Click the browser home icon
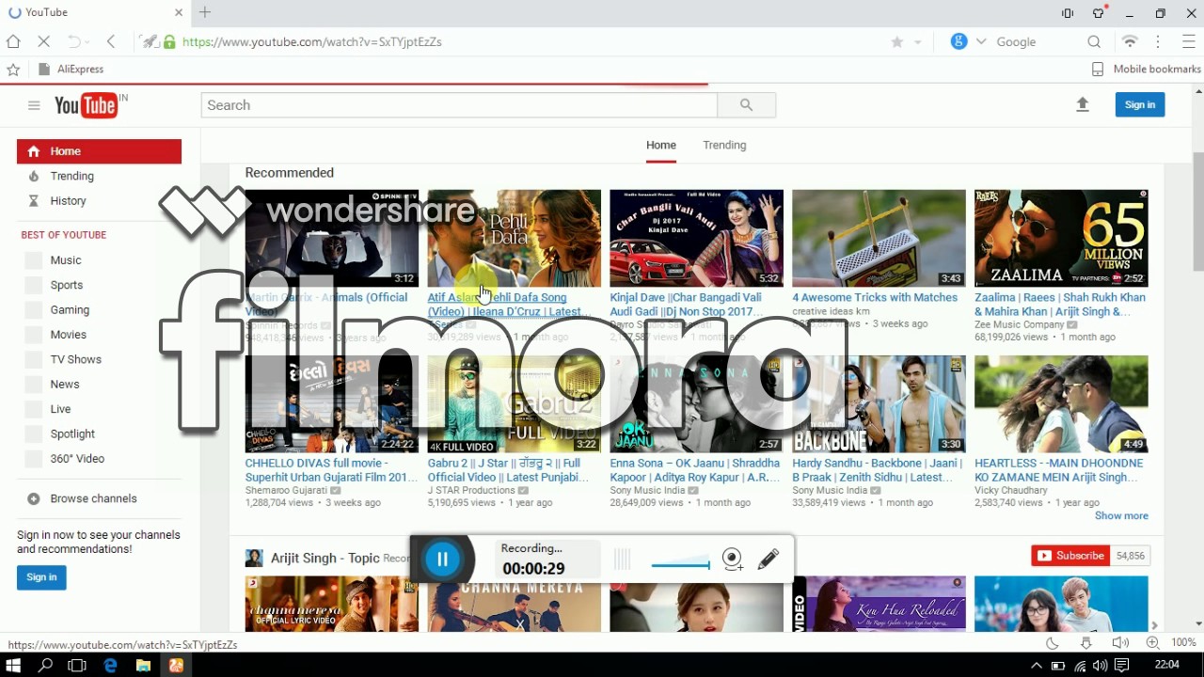 click(13, 41)
